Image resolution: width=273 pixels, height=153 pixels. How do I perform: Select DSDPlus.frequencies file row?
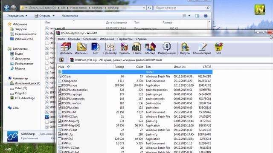click(x=135, y=90)
